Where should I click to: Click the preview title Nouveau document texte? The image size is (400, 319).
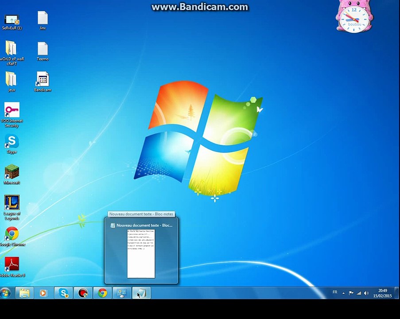(144, 226)
